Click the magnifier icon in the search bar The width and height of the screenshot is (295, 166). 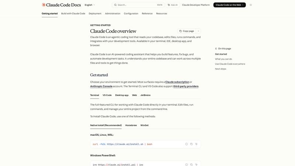(115, 5)
